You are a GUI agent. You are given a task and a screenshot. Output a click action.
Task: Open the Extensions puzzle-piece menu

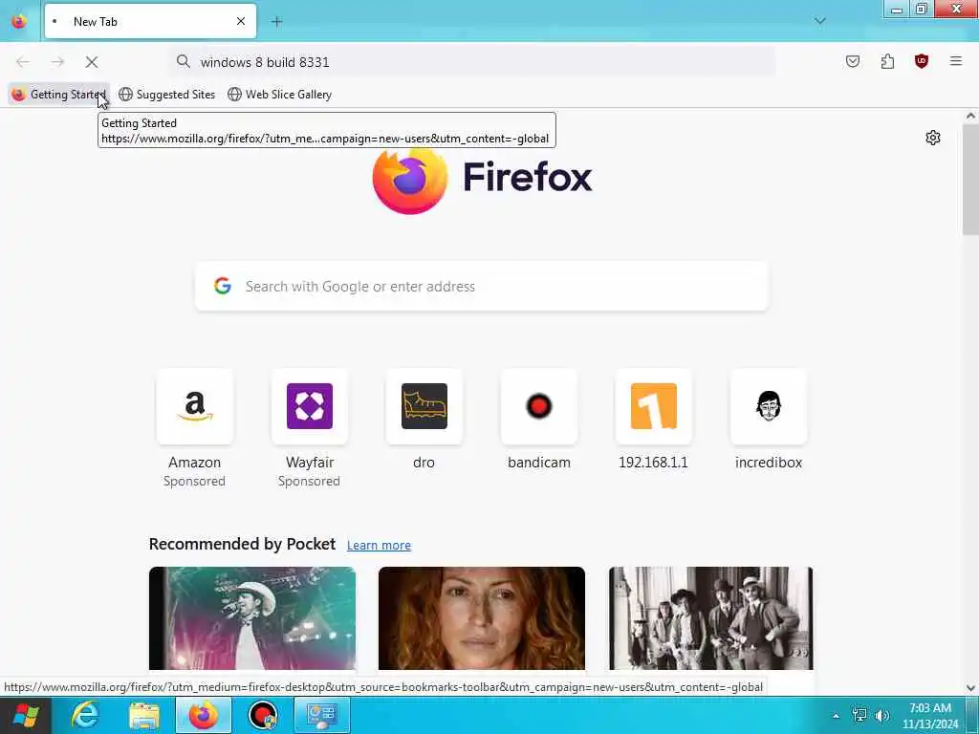click(887, 61)
